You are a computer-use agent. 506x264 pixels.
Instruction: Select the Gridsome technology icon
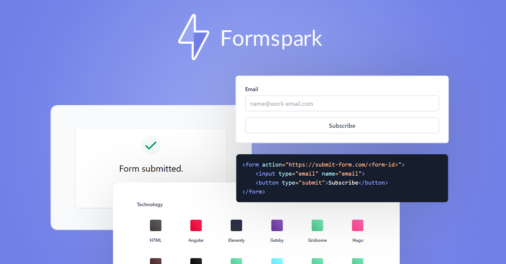coord(318,225)
